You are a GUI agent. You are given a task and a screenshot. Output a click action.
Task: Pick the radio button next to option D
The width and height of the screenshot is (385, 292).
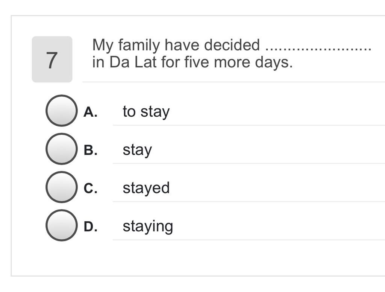pyautogui.click(x=62, y=225)
